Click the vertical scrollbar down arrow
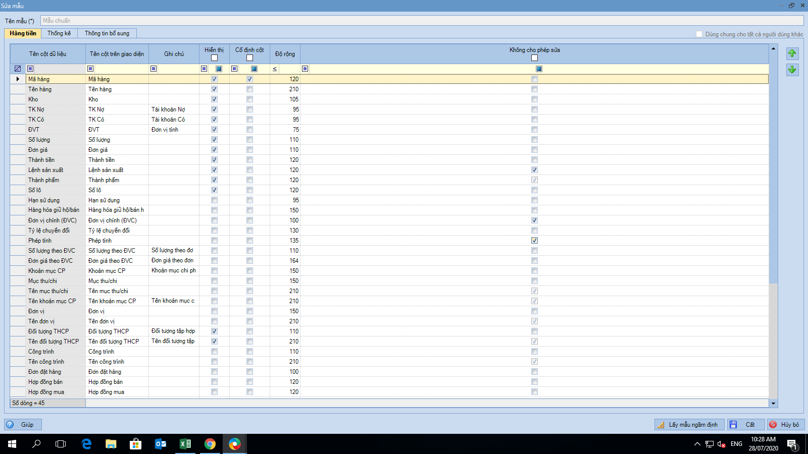 coord(773,403)
